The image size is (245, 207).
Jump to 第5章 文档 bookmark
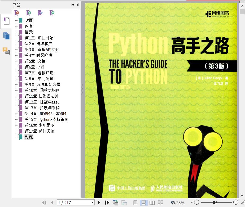click(35, 61)
